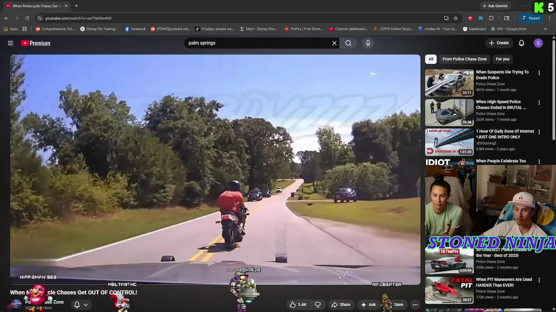Open GFX - Google Drive bookmark
Image resolution: width=556 pixels, height=312 pixels.
pos(509,29)
